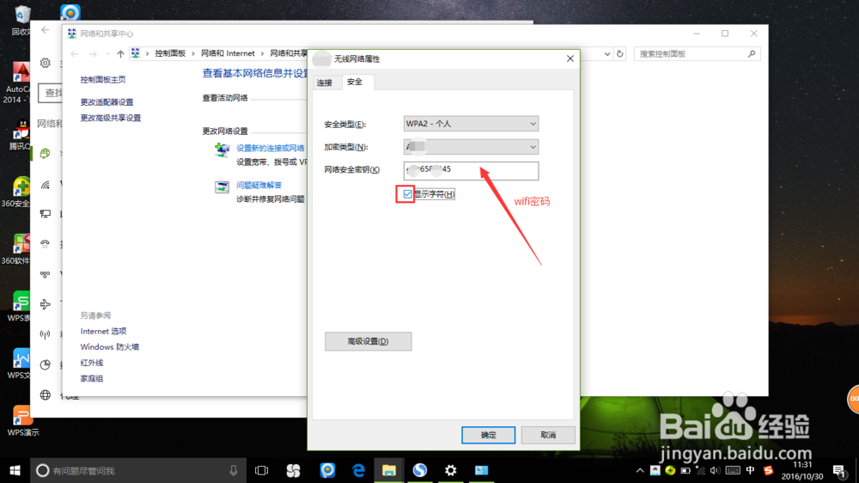
Task: Click 问题疑难解答 link
Action: pos(259,186)
